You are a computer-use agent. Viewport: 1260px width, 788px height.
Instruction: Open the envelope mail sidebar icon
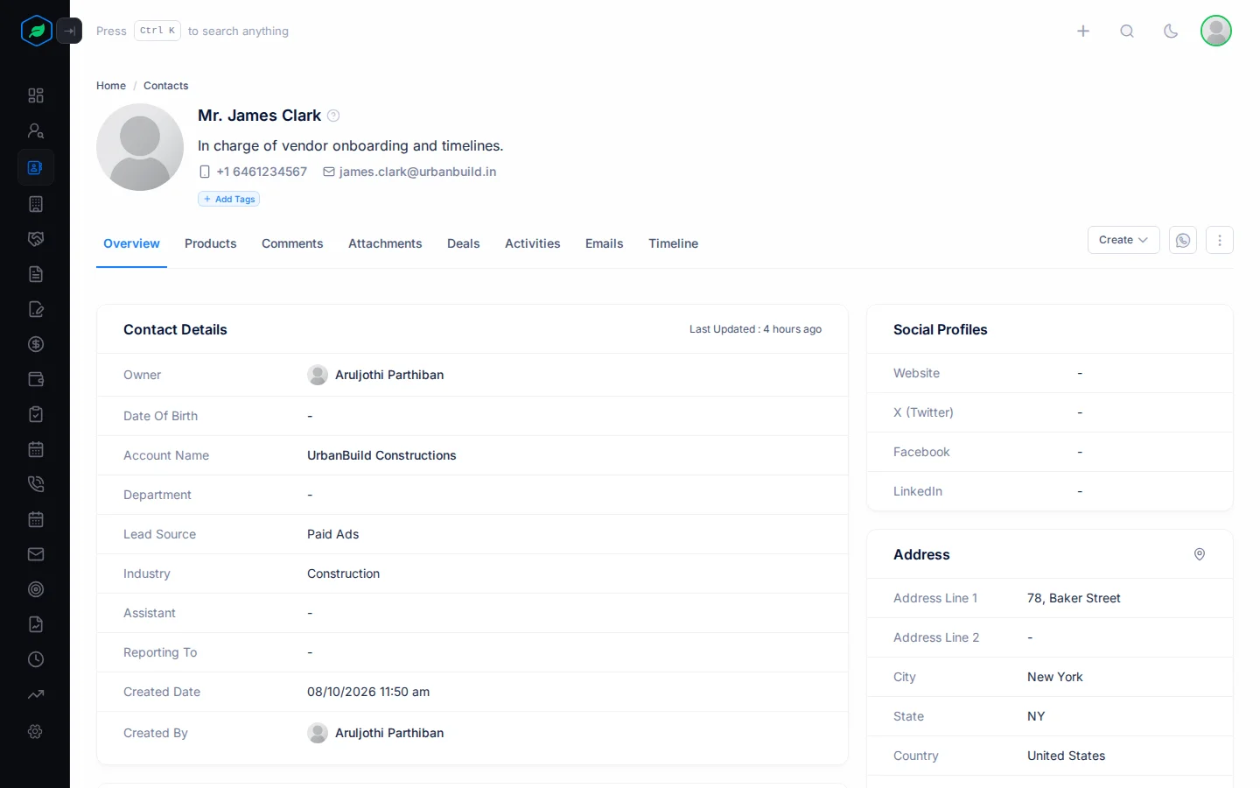point(36,554)
